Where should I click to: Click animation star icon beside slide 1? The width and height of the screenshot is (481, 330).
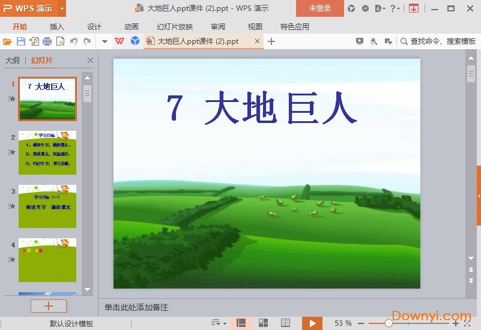tap(12, 98)
